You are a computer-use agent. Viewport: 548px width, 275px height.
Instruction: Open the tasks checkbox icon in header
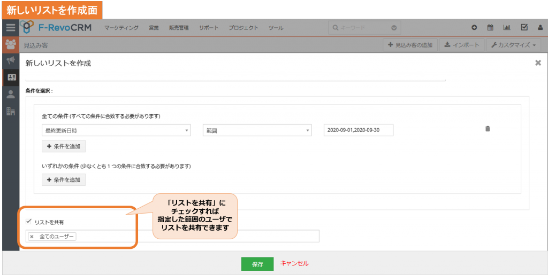[x=524, y=27]
